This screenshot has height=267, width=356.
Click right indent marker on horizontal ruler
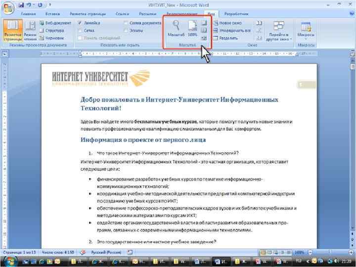296,54
